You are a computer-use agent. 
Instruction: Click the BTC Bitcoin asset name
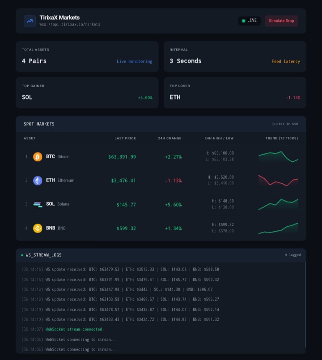58,157
